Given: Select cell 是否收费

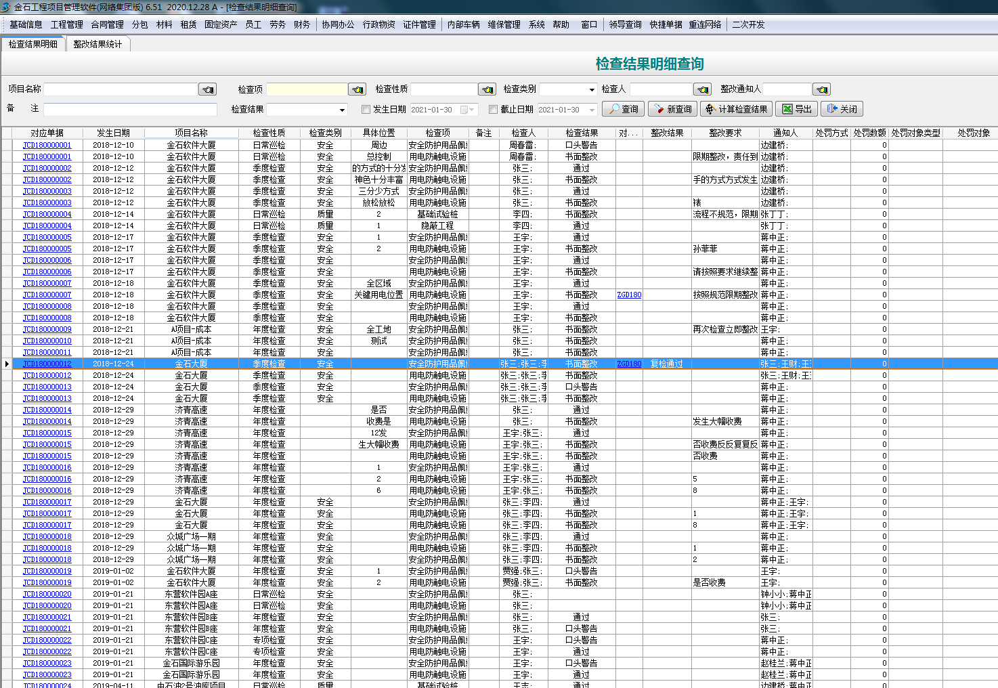Looking at the screenshot, I should [725, 583].
